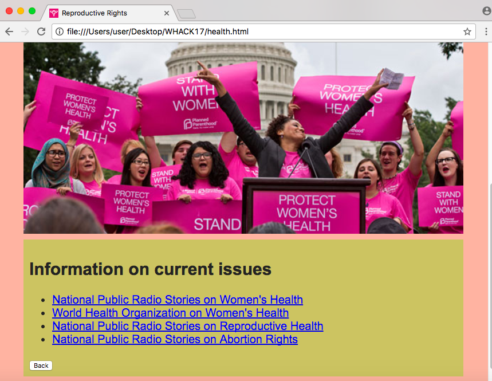Image resolution: width=492 pixels, height=381 pixels.
Task: Close the Reproductive Rights tab
Action: click(x=167, y=13)
